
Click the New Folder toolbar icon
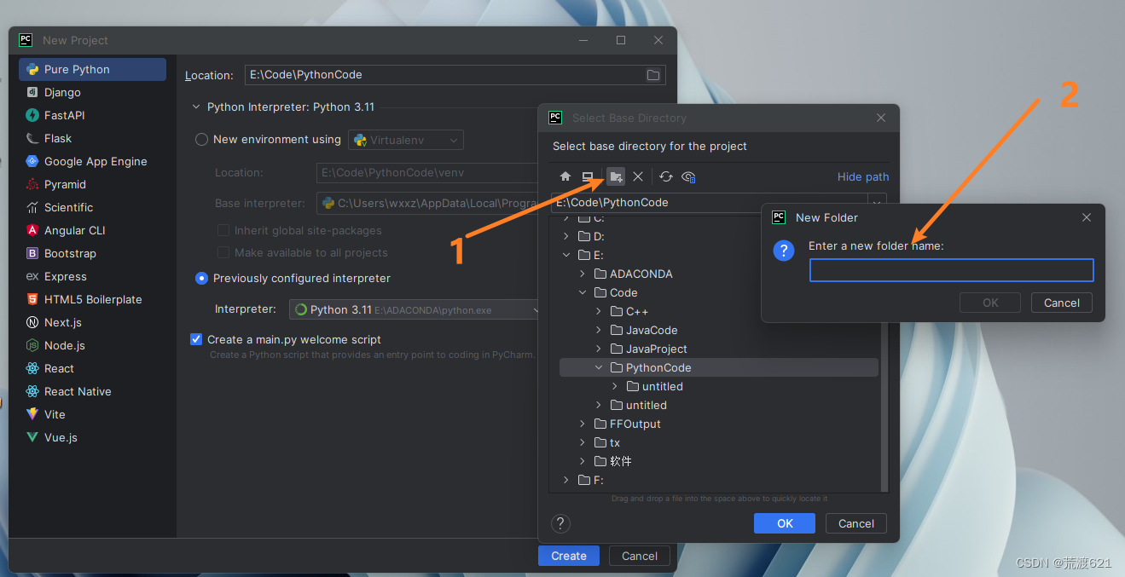[616, 176]
